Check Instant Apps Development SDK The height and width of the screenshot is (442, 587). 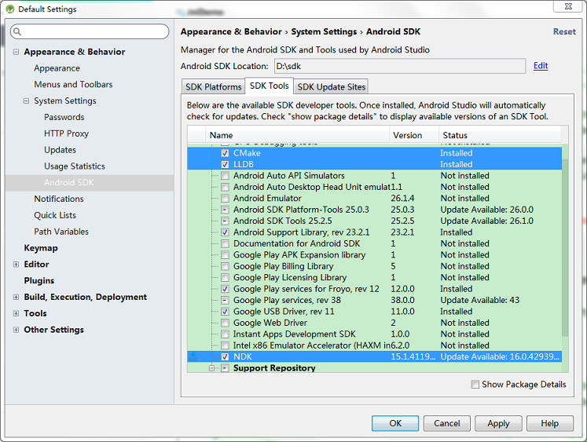click(225, 334)
